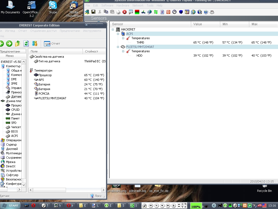Select BIOS in the EVEREST tree
The image size is (278, 209).
coord(12,131)
